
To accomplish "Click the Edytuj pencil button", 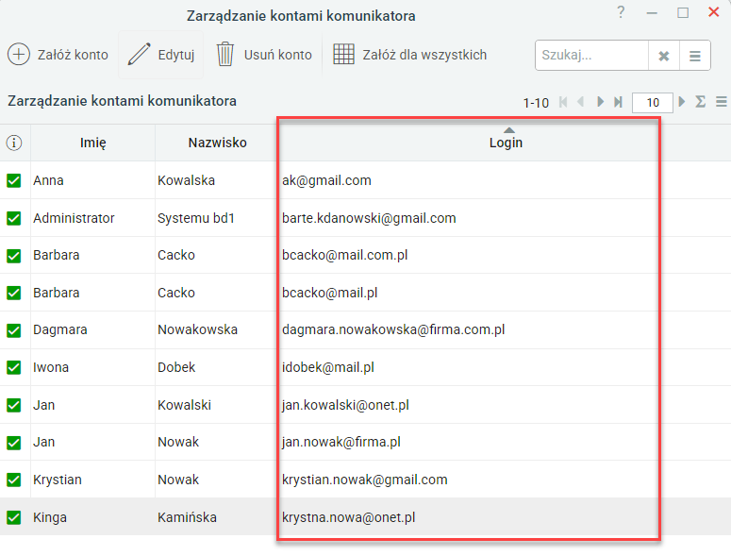I will tap(161, 55).
